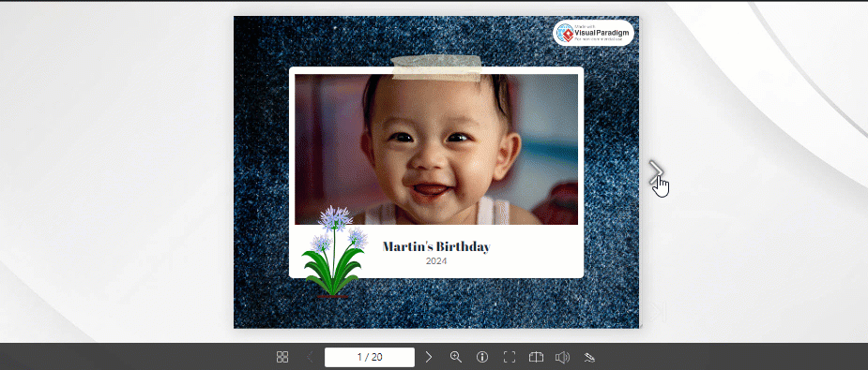Click the page number field showing 1 / 20
The height and width of the screenshot is (370, 868).
click(x=370, y=357)
